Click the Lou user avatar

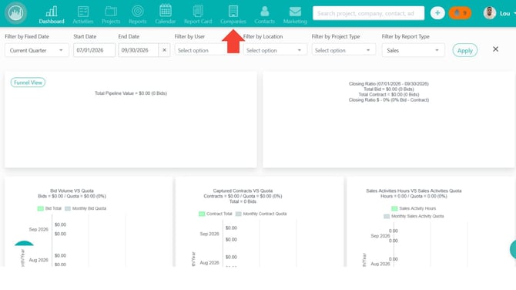pyautogui.click(x=489, y=13)
